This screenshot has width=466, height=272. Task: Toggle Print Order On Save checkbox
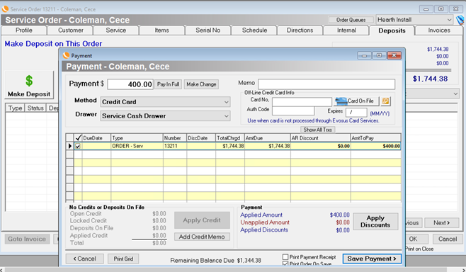coord(285,263)
